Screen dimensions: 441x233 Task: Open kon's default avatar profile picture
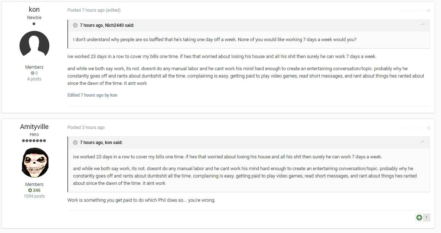[34, 46]
